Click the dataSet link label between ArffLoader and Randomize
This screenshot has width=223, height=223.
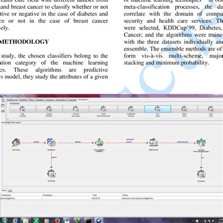coord(36,142)
